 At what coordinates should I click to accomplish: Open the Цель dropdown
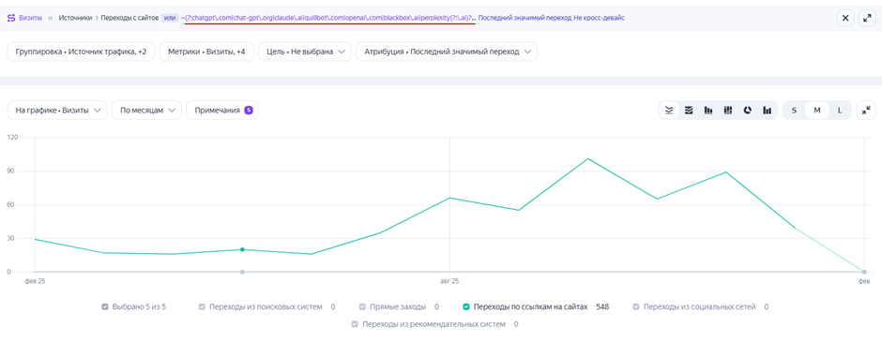click(x=305, y=52)
